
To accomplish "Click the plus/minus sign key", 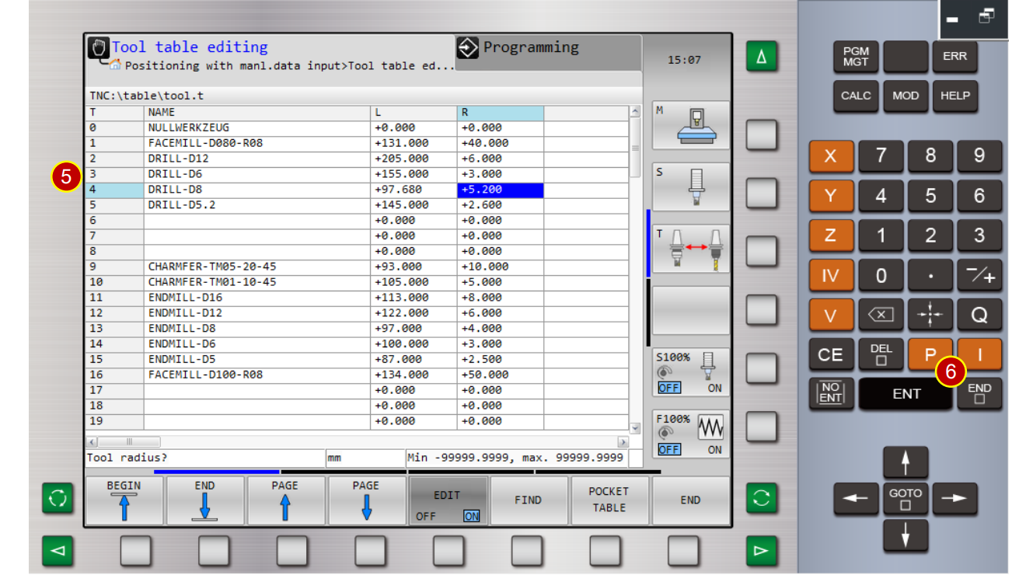I will click(x=979, y=275).
